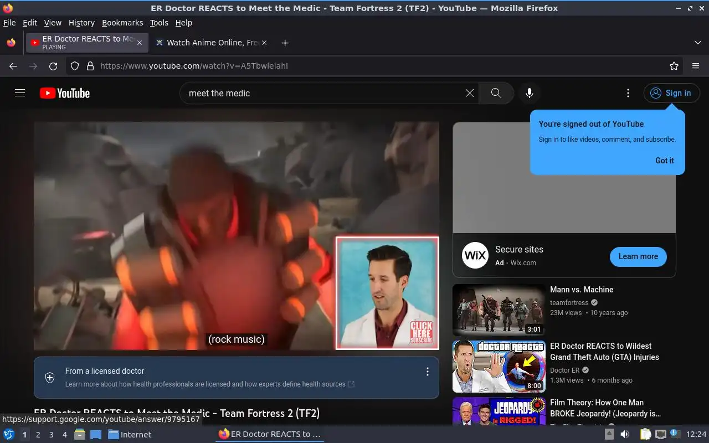Open the volume speaker icon in system tray

625,434
